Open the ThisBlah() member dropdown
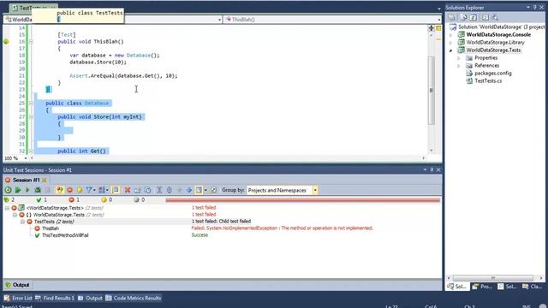 coord(439,20)
